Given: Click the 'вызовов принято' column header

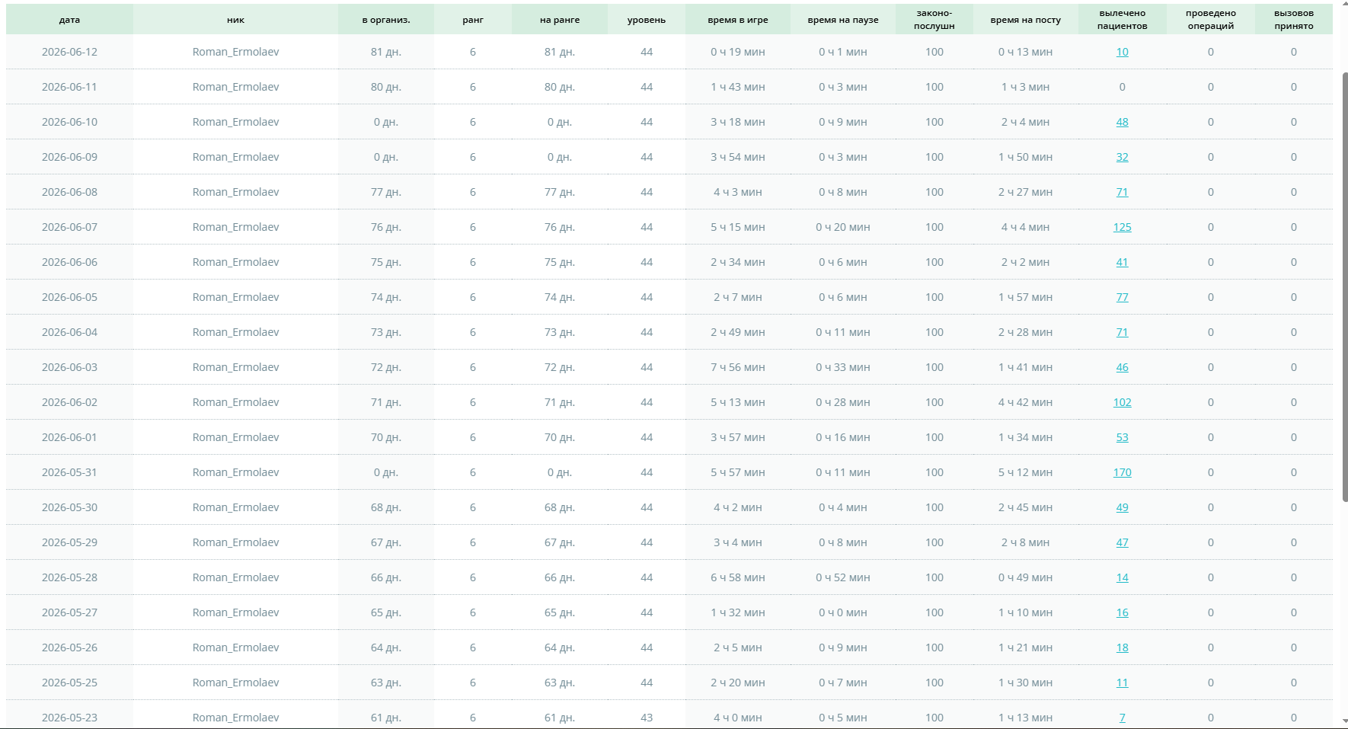Looking at the screenshot, I should [1294, 20].
